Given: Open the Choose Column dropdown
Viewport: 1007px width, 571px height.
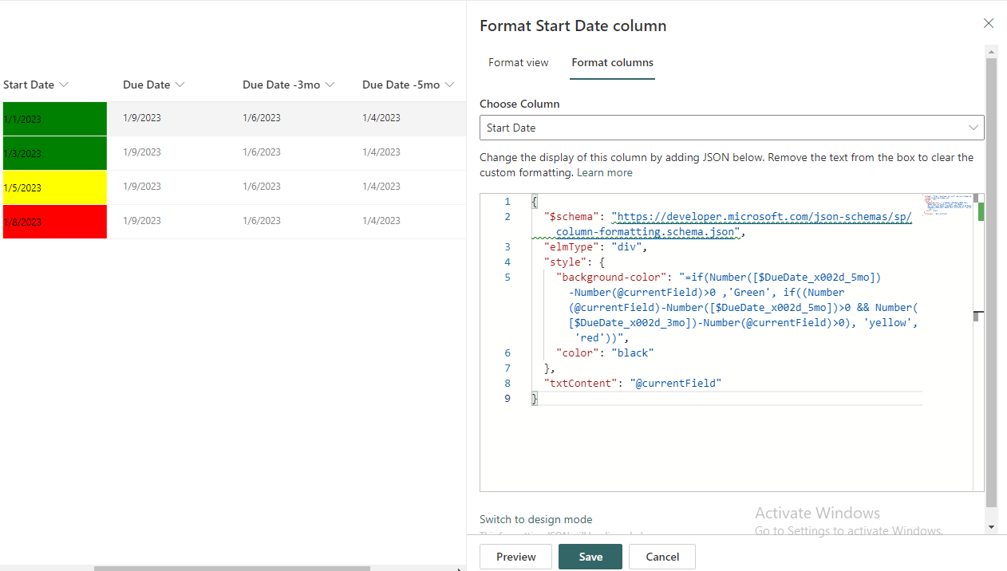Looking at the screenshot, I should [x=732, y=128].
